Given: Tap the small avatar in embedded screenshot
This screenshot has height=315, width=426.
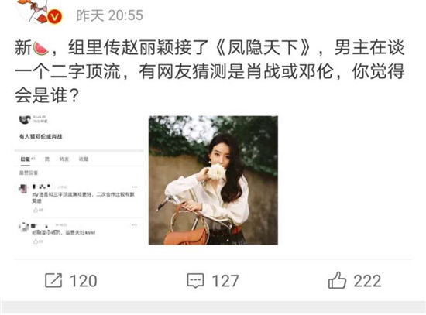Looking at the screenshot, I should click(25, 120).
